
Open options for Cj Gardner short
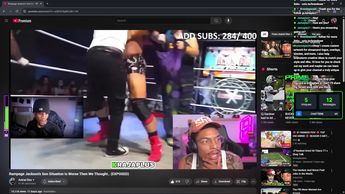[x=281, y=115]
